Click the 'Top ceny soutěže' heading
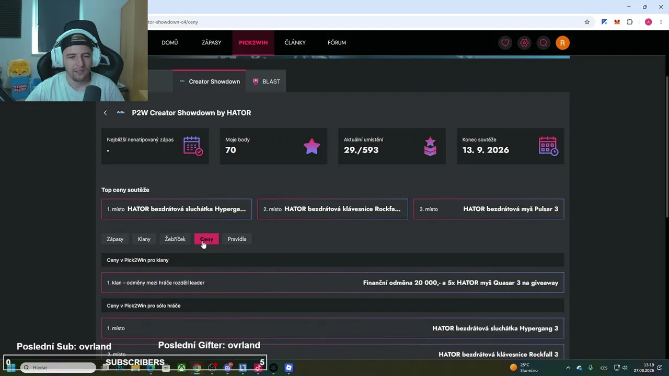669x376 pixels. pyautogui.click(x=125, y=190)
